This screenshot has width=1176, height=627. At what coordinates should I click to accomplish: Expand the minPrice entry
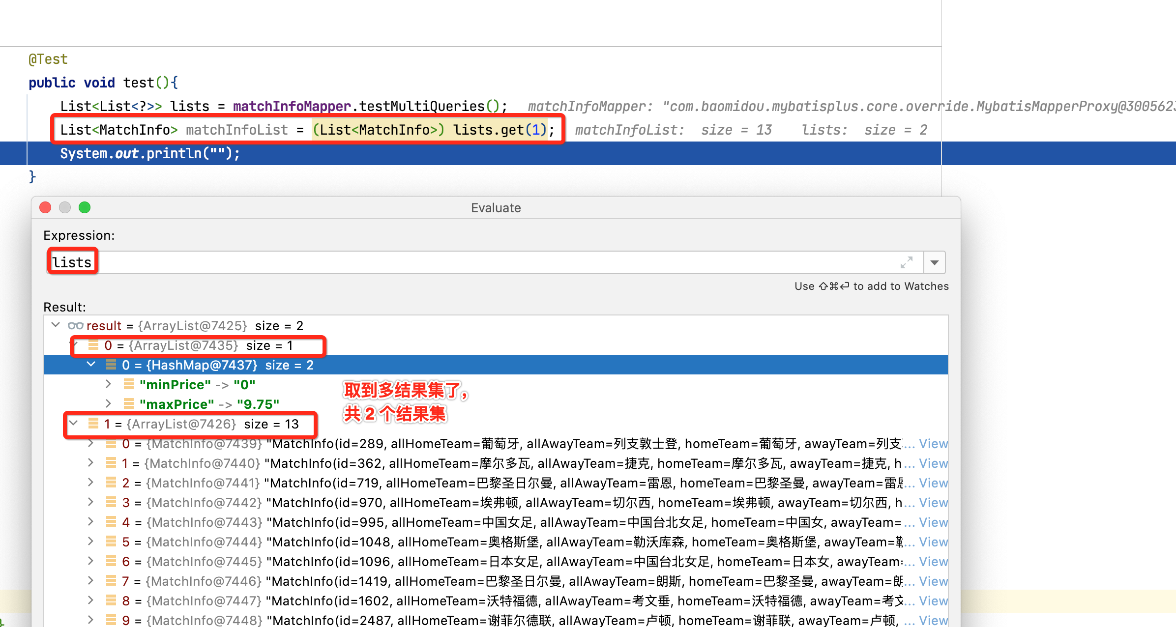point(108,384)
